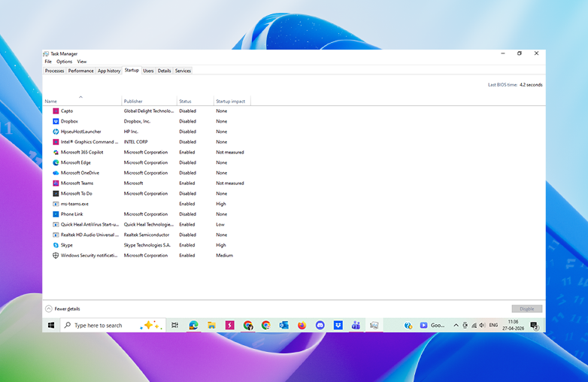Click 'INTEL CORP' publisher cell
The width and height of the screenshot is (588, 382).
click(136, 142)
